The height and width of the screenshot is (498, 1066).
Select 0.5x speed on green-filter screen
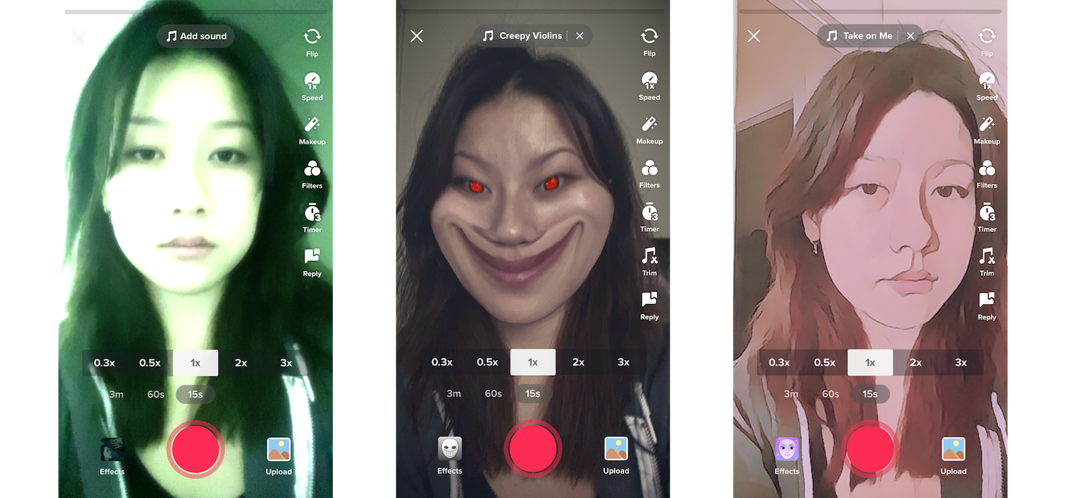point(150,363)
